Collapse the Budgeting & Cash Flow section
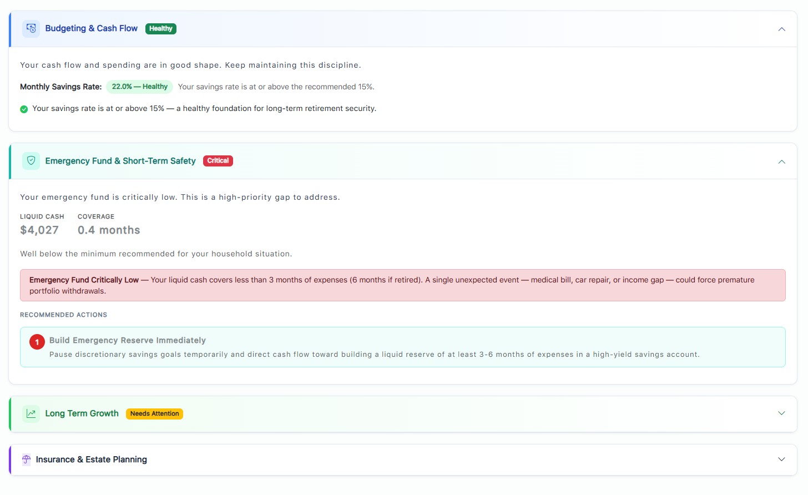Image resolution: width=808 pixels, height=495 pixels. [781, 29]
